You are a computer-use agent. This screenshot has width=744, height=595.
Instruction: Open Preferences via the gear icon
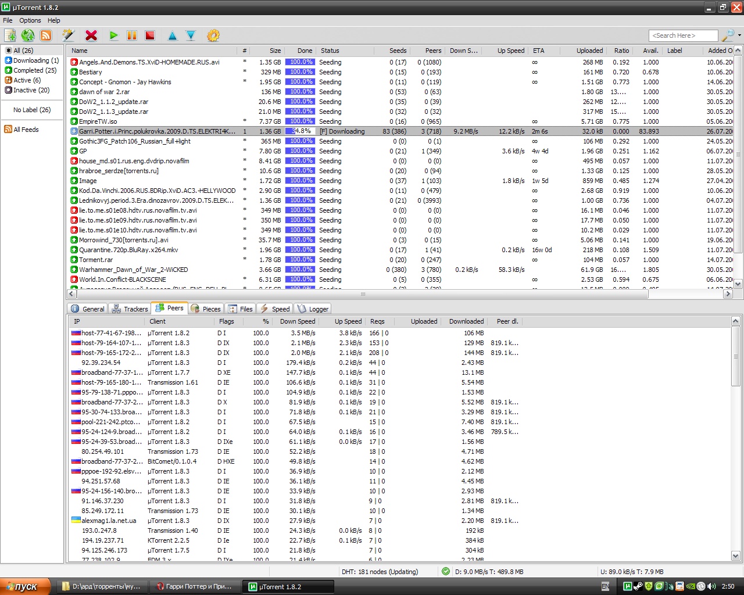(213, 35)
